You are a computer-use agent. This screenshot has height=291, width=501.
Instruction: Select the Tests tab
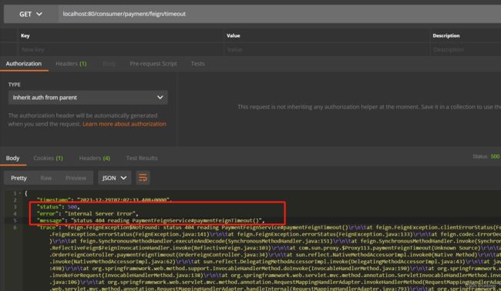[x=198, y=63]
